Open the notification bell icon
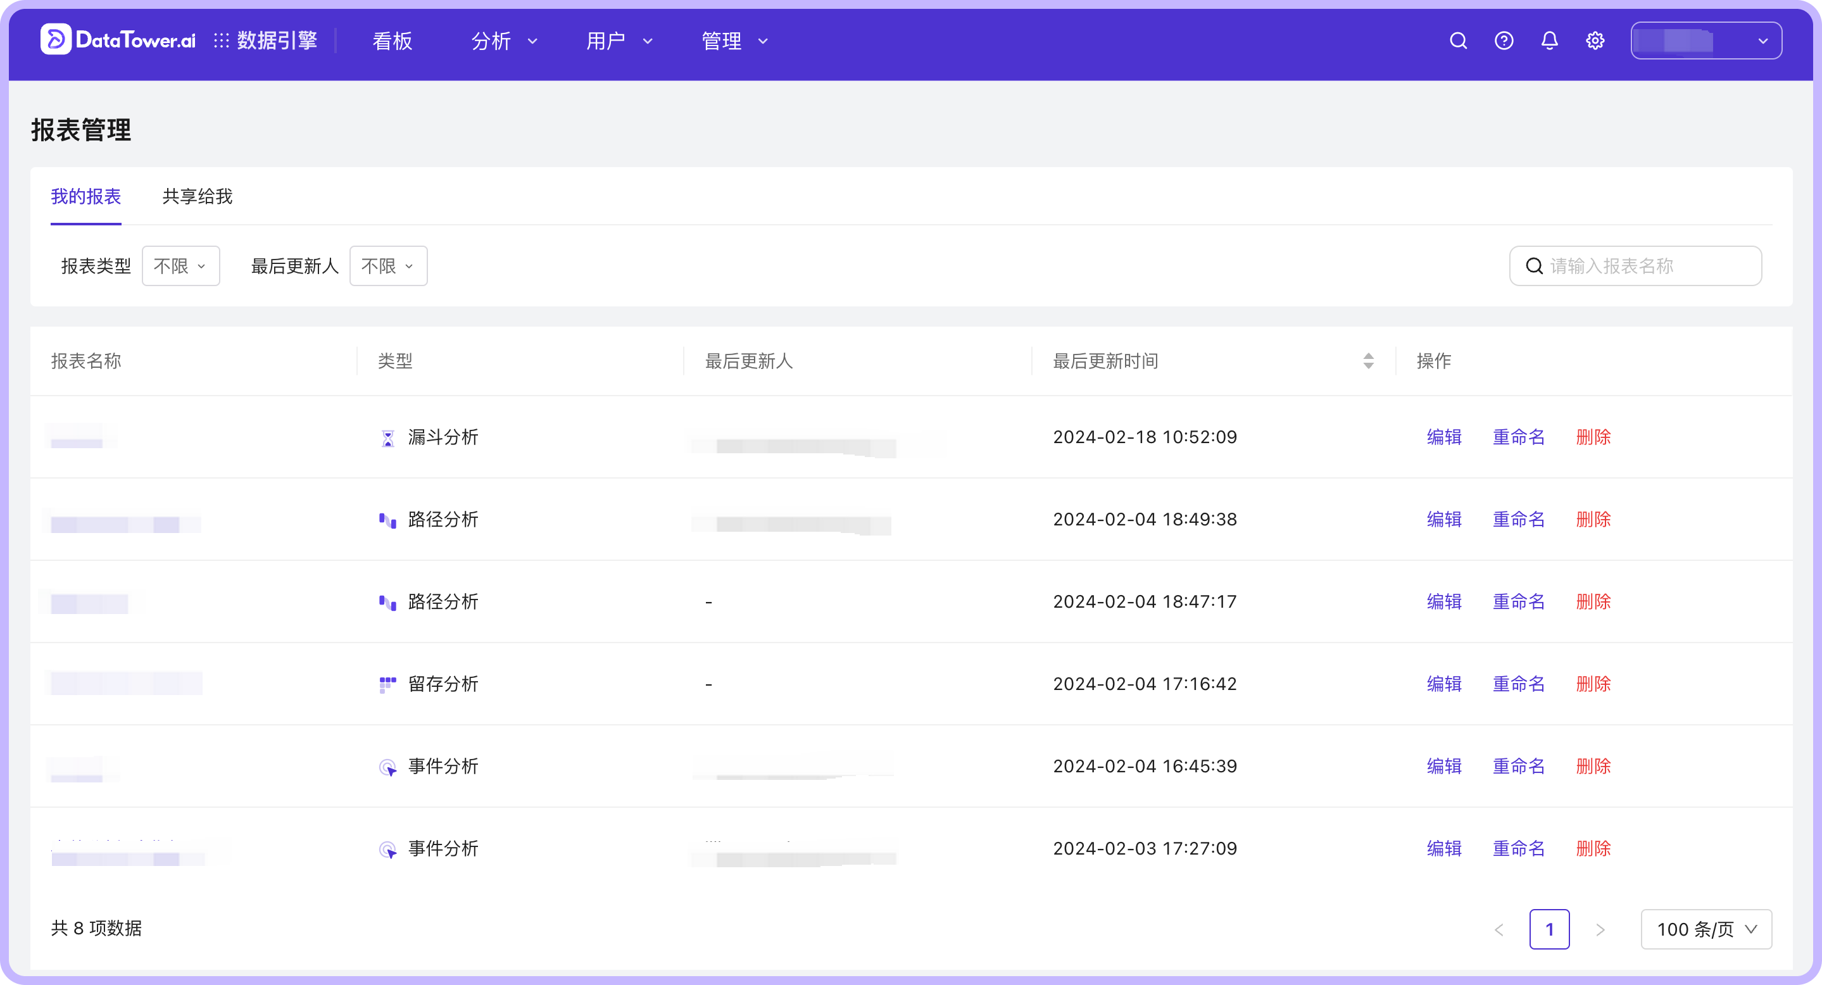This screenshot has width=1822, height=985. click(1549, 41)
